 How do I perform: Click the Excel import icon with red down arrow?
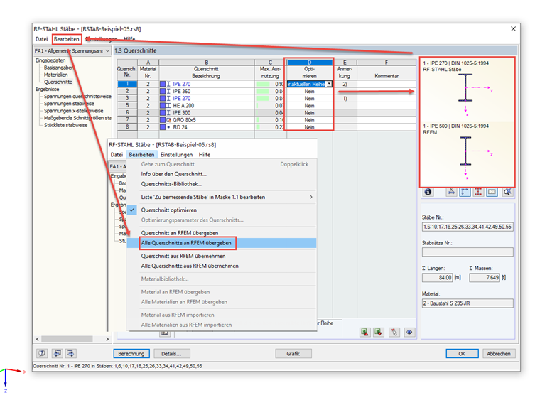pos(379,332)
